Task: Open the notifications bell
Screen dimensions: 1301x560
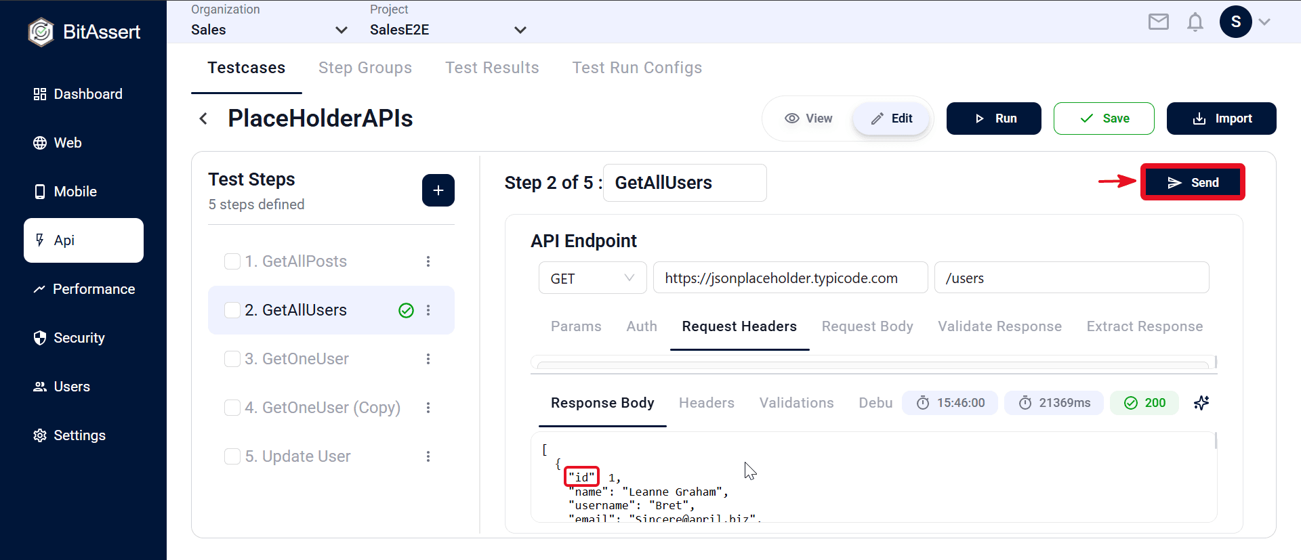Action: click(1195, 22)
